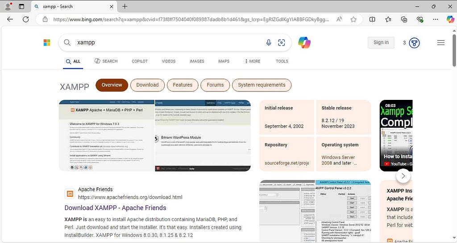This screenshot has height=243, width=457.
Task: Close the xampp - Search tab
Action: pyautogui.click(x=111, y=6)
